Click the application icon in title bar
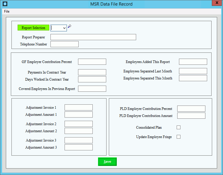223x175 pixels. (x=4, y=4)
